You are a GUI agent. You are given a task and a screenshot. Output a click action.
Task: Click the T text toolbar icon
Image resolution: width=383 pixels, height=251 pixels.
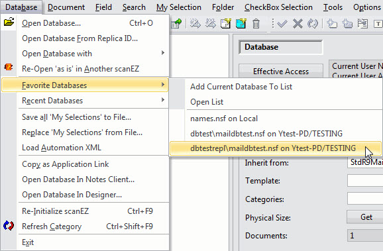(x=378, y=24)
